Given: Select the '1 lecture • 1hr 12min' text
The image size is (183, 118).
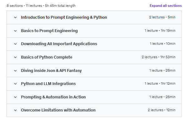Looking at the screenshot, I should click(160, 83).
